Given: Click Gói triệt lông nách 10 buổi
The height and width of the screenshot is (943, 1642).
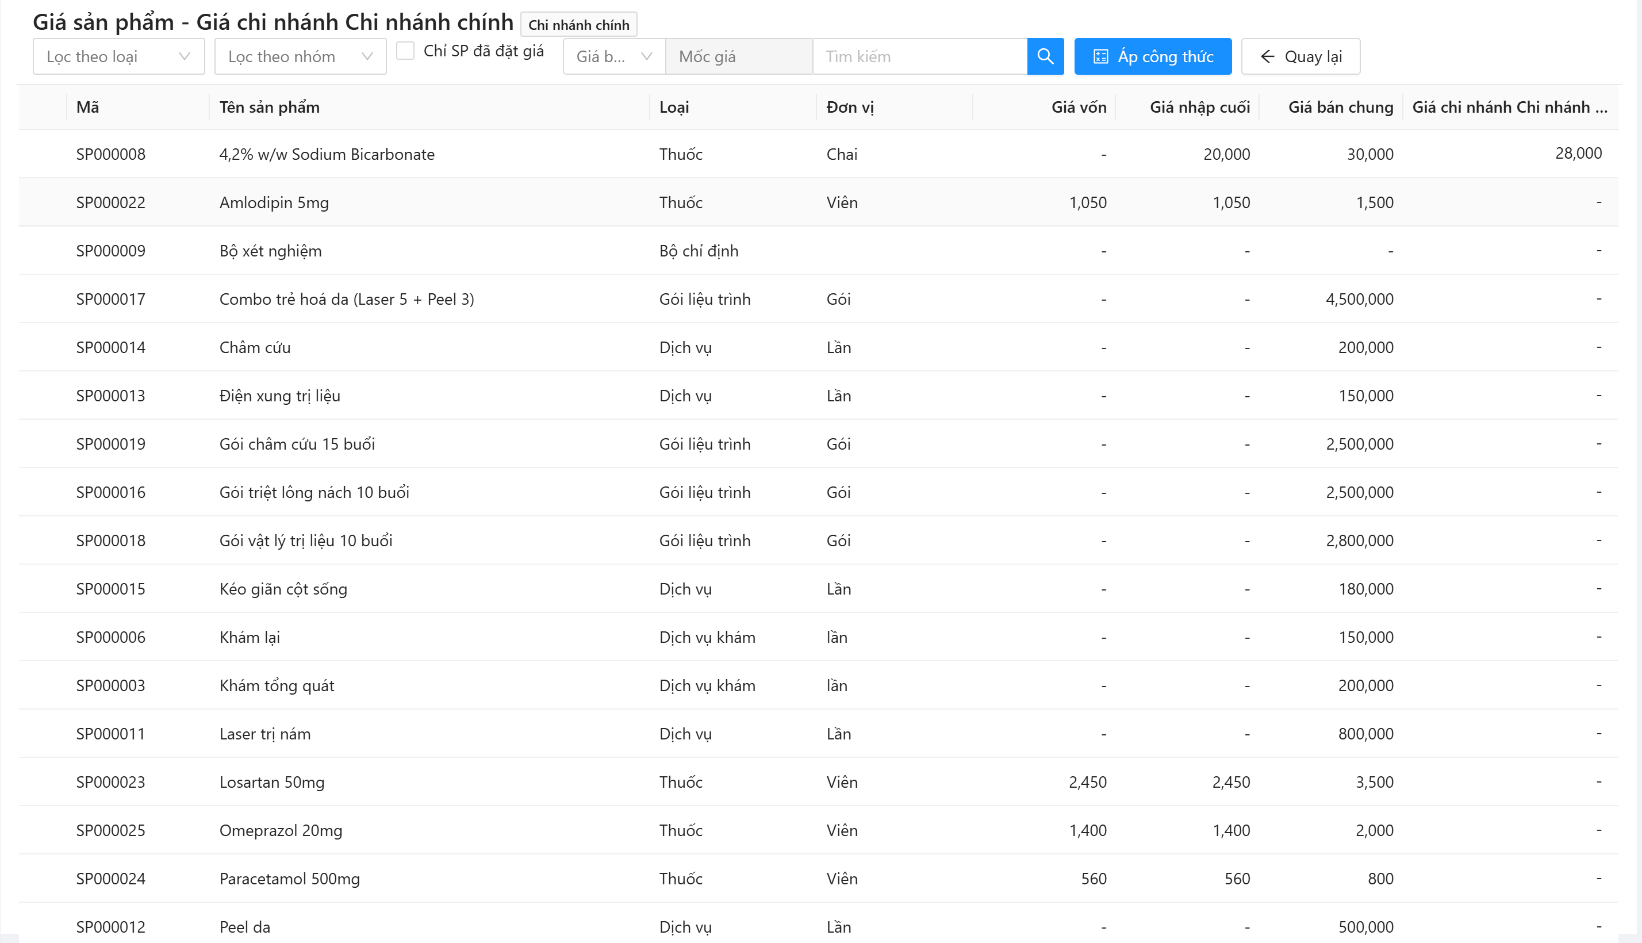Looking at the screenshot, I should coord(314,492).
